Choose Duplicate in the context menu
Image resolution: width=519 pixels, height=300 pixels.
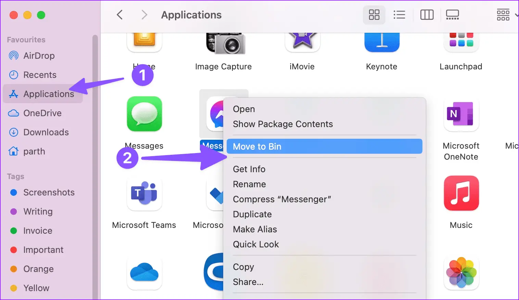(x=324, y=214)
